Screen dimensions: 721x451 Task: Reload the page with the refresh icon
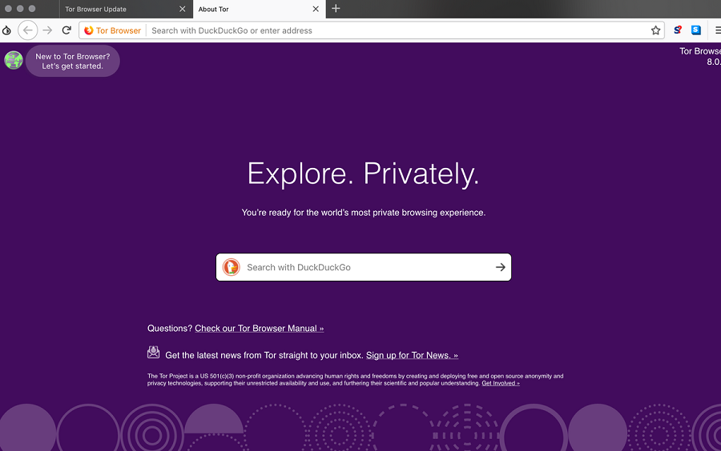(66, 30)
